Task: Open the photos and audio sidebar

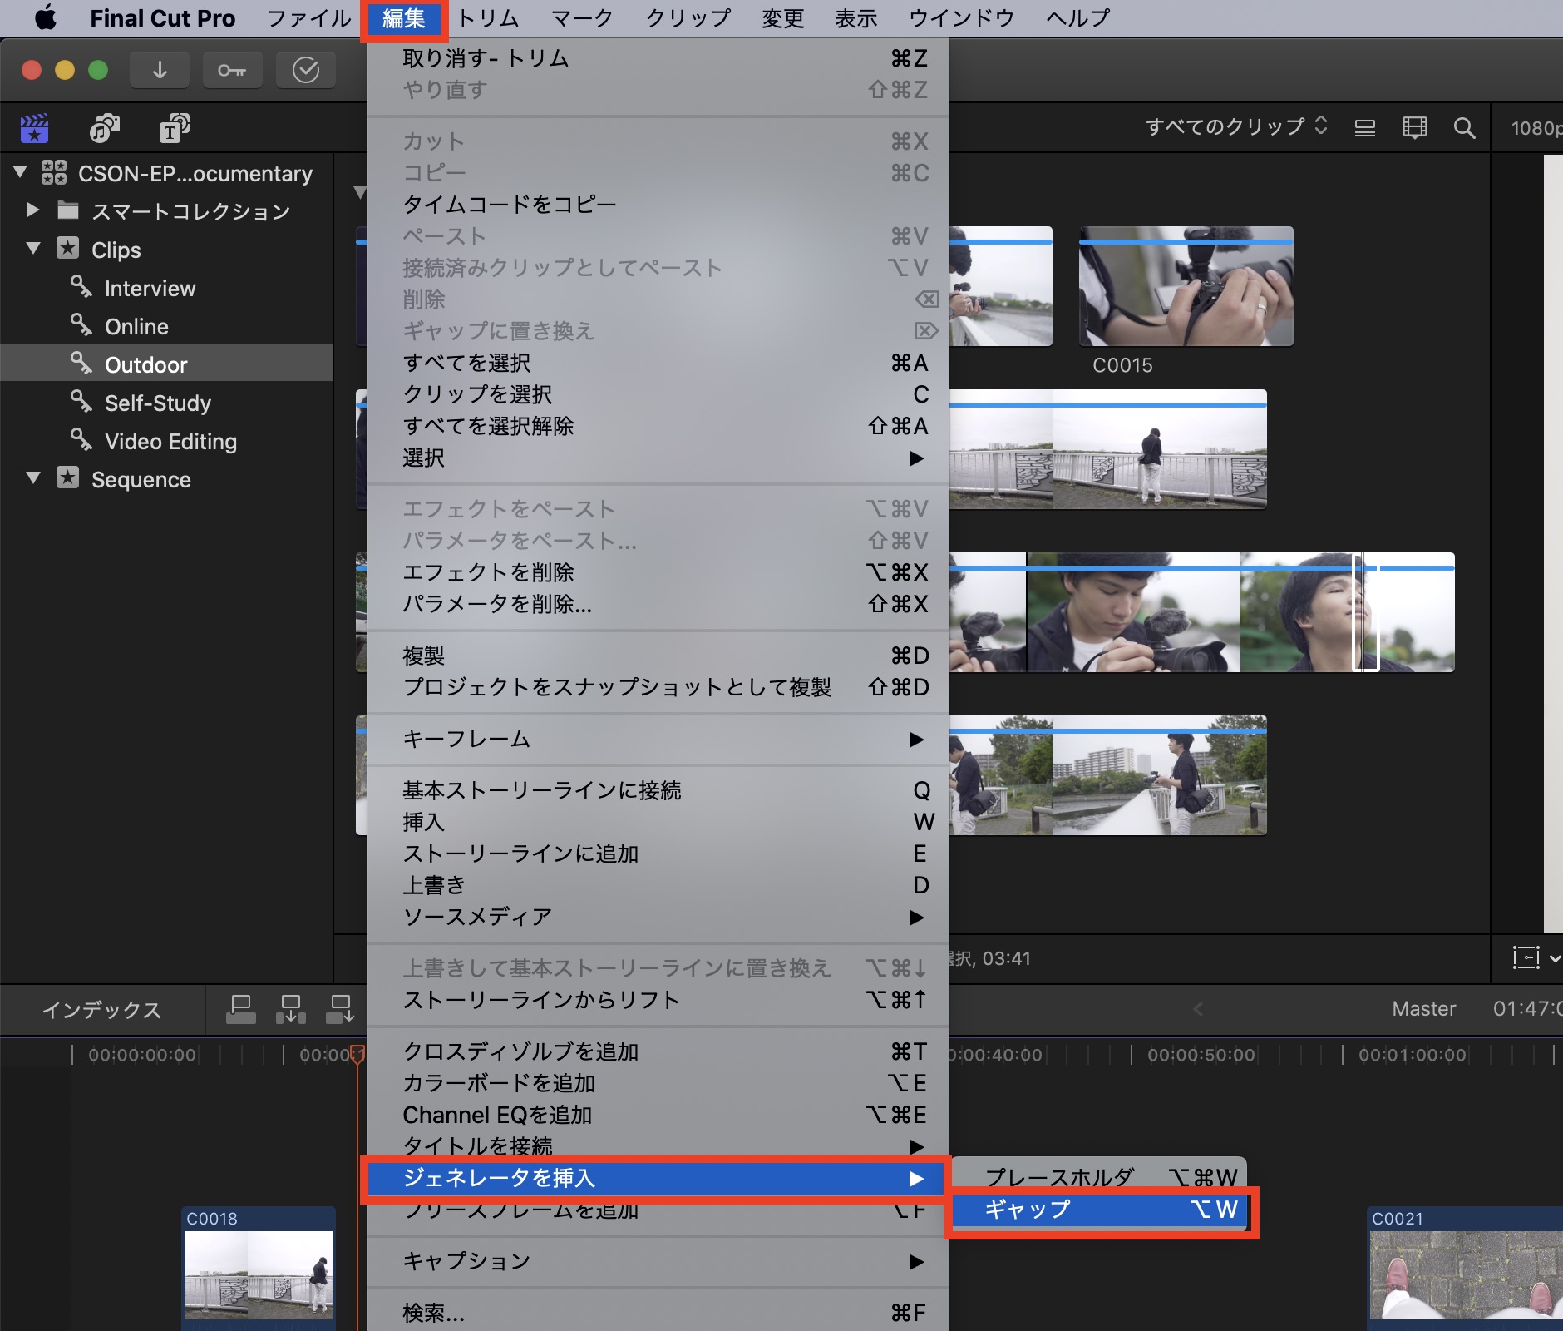Action: (104, 128)
